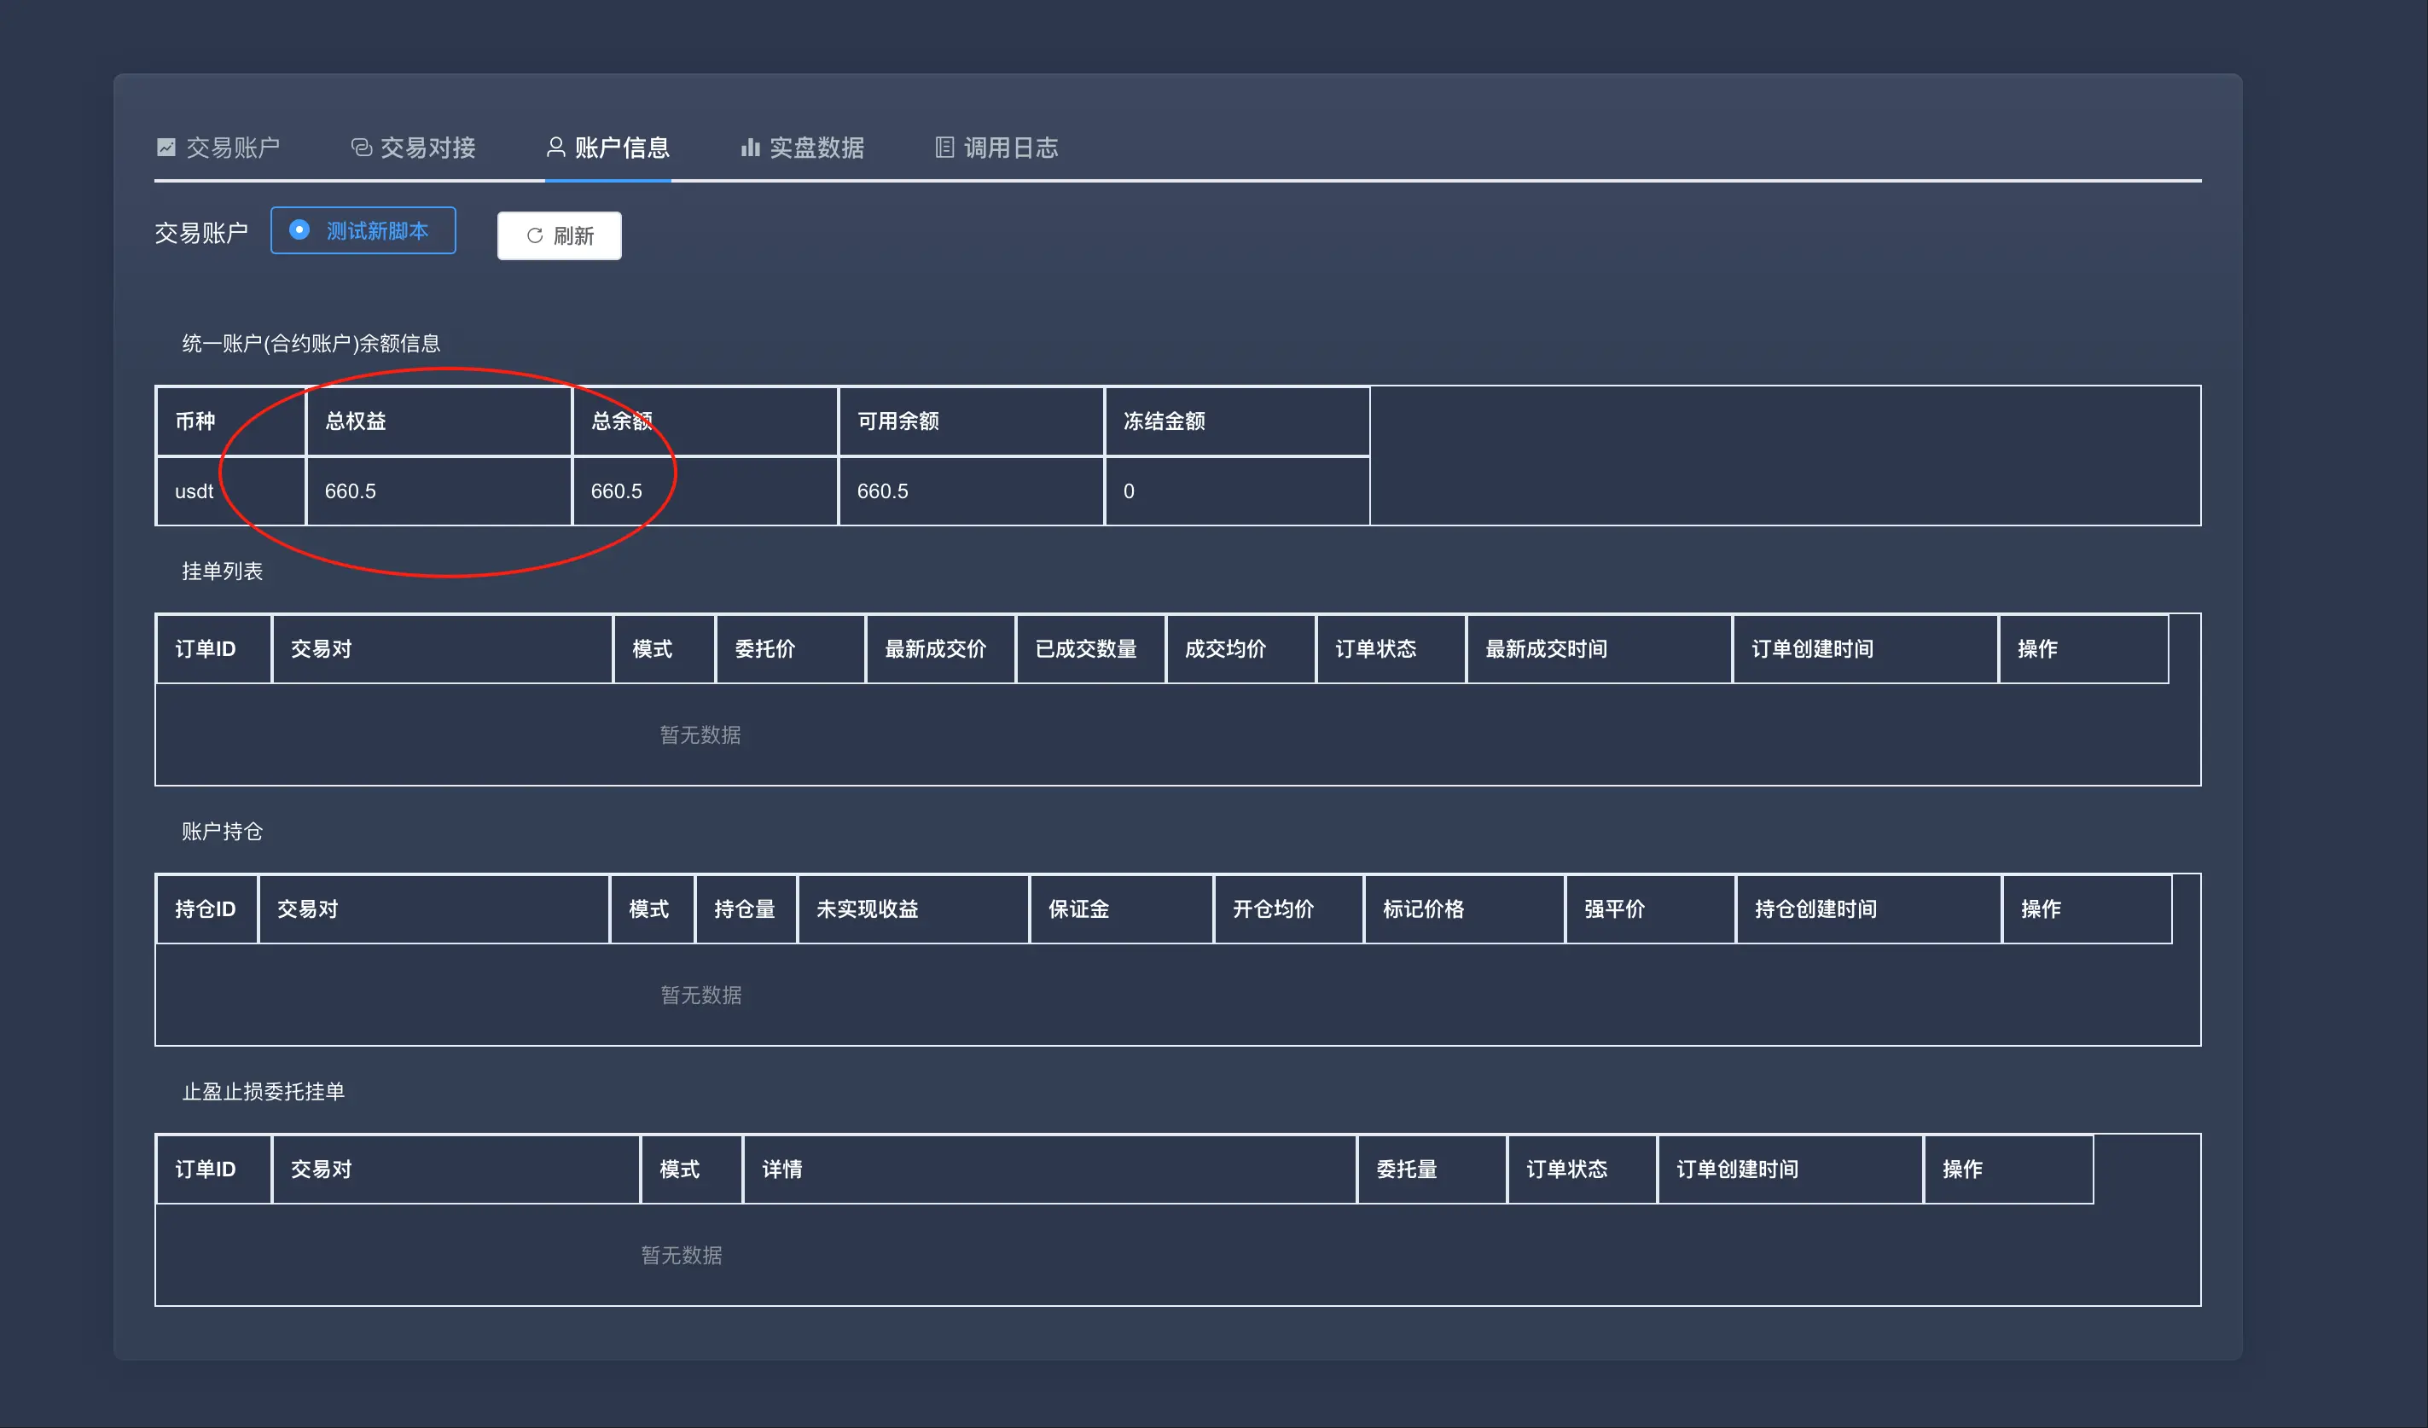Click the user icon beside 账户信息 tab
Viewport: 2428px width, 1428px height.
pyautogui.click(x=556, y=148)
